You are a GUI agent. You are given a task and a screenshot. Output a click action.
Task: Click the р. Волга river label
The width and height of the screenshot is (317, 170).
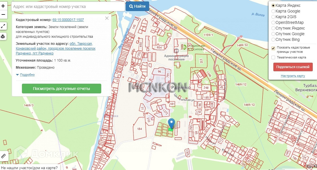(258, 14)
